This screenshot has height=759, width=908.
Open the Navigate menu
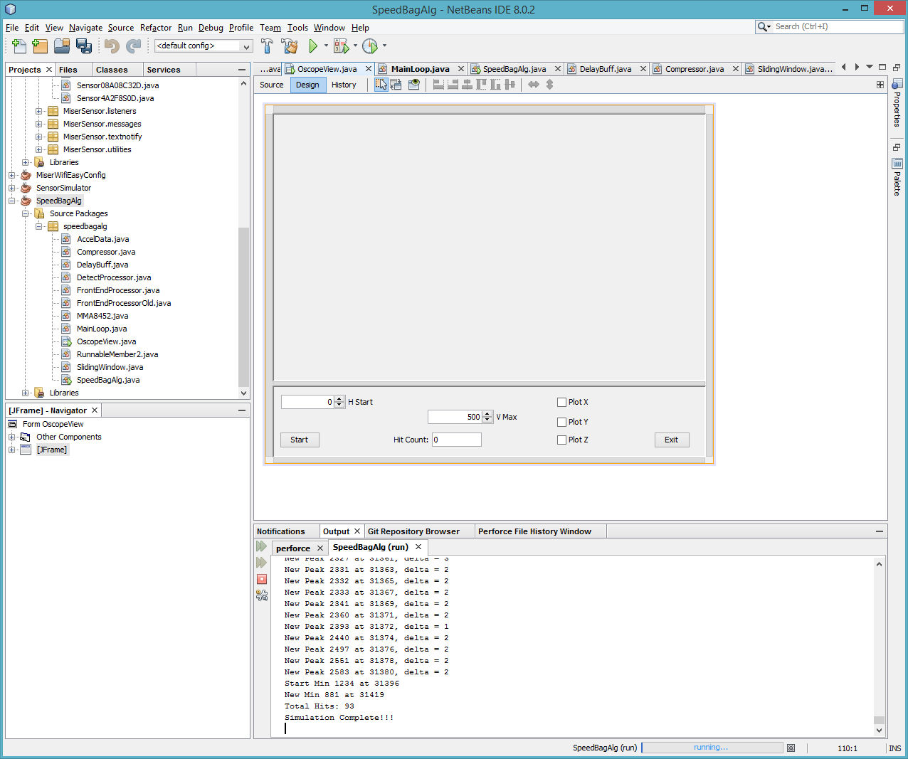pyautogui.click(x=85, y=28)
